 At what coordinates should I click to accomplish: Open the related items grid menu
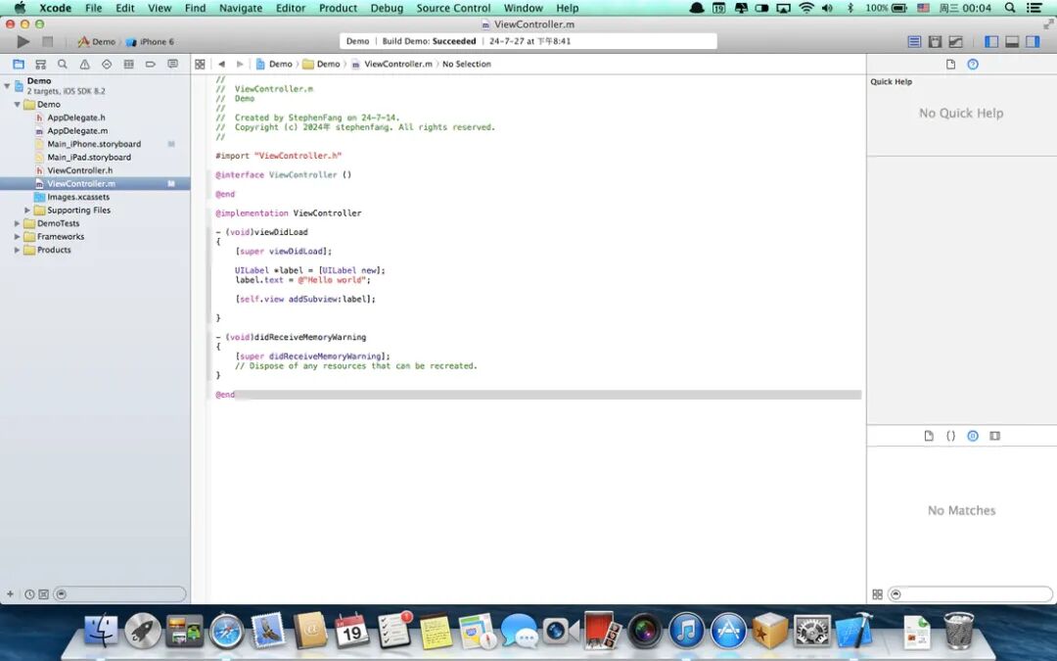[200, 64]
